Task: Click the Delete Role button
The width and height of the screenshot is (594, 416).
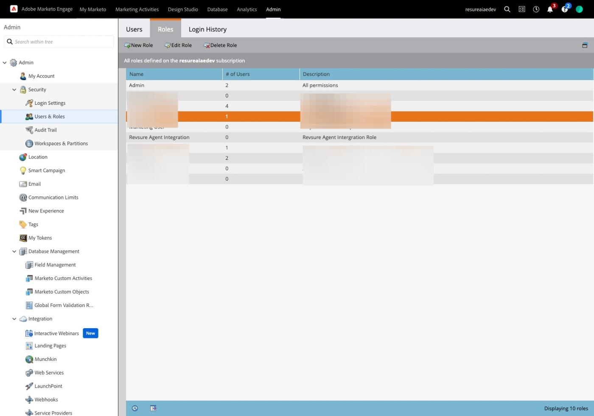Action: pyautogui.click(x=220, y=45)
